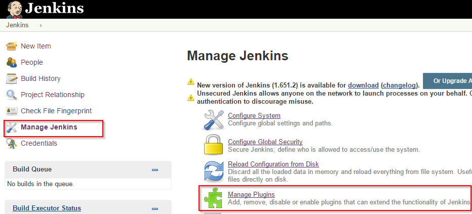
Task: Click the Configure Global Security padlock icon
Action: click(x=213, y=145)
